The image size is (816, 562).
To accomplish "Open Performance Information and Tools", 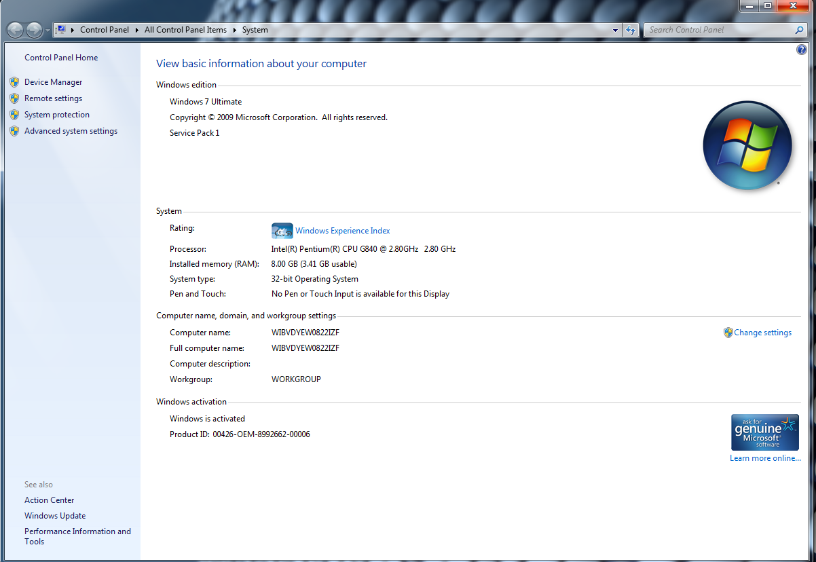I will [x=77, y=536].
